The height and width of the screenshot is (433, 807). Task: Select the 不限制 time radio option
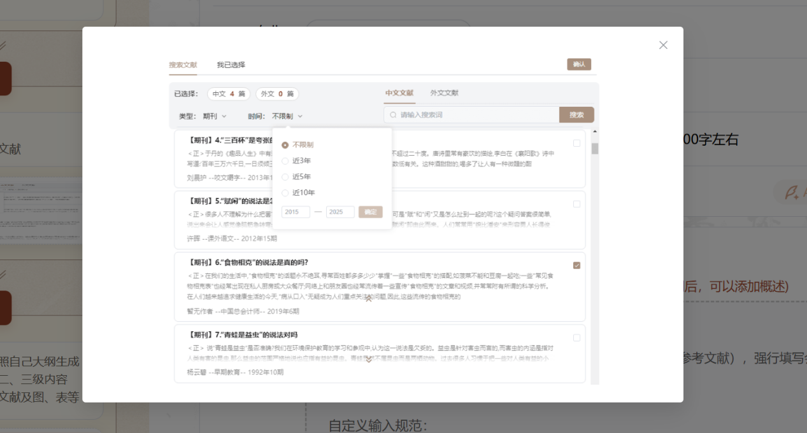click(x=297, y=145)
